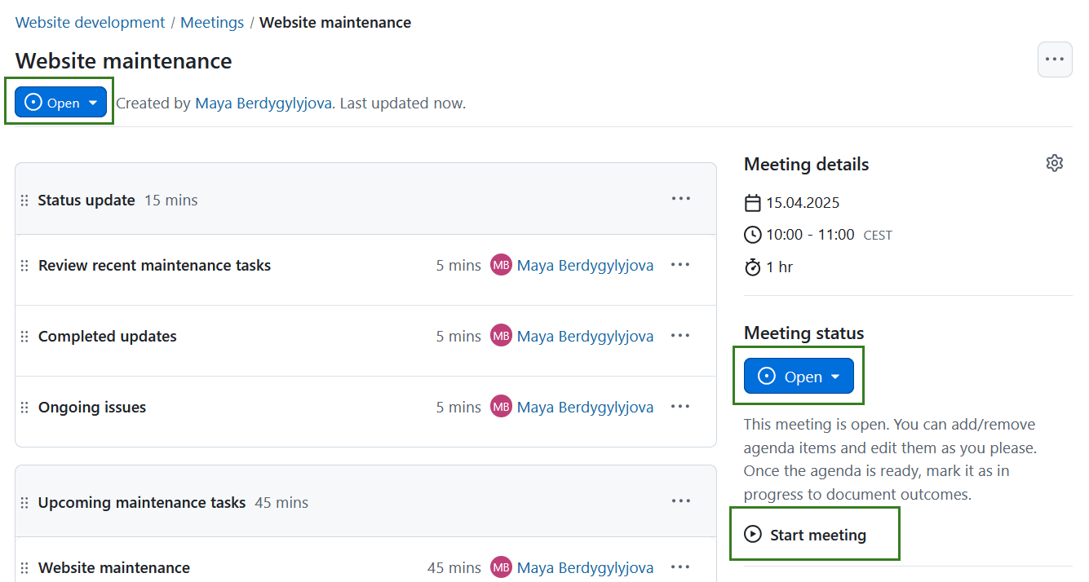Click MB avatar in Completed updates row

501,336
